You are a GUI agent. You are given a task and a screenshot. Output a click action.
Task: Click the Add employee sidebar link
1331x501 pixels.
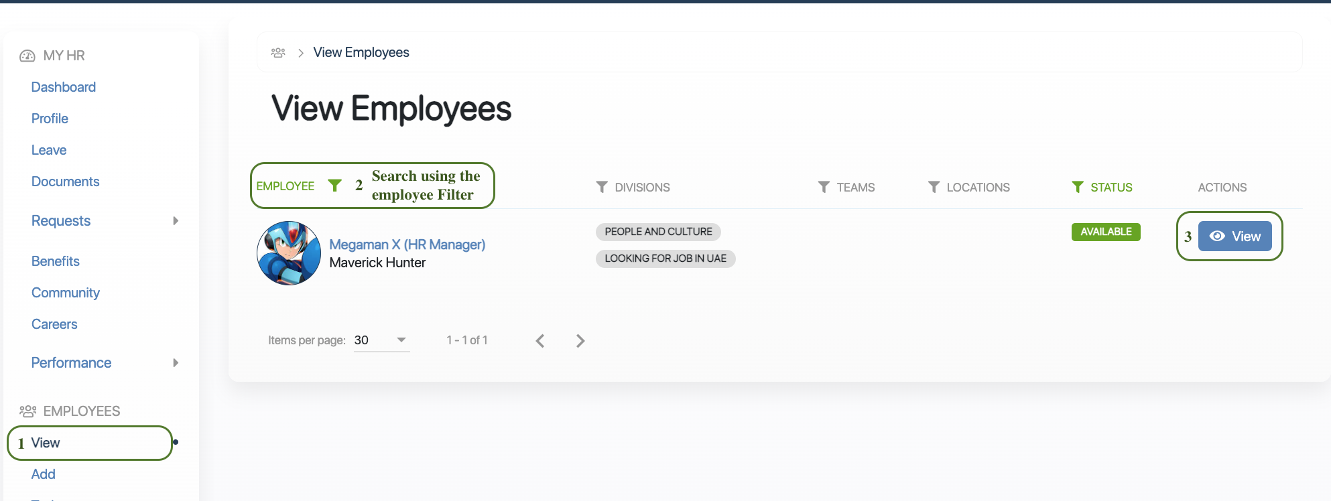pos(44,474)
